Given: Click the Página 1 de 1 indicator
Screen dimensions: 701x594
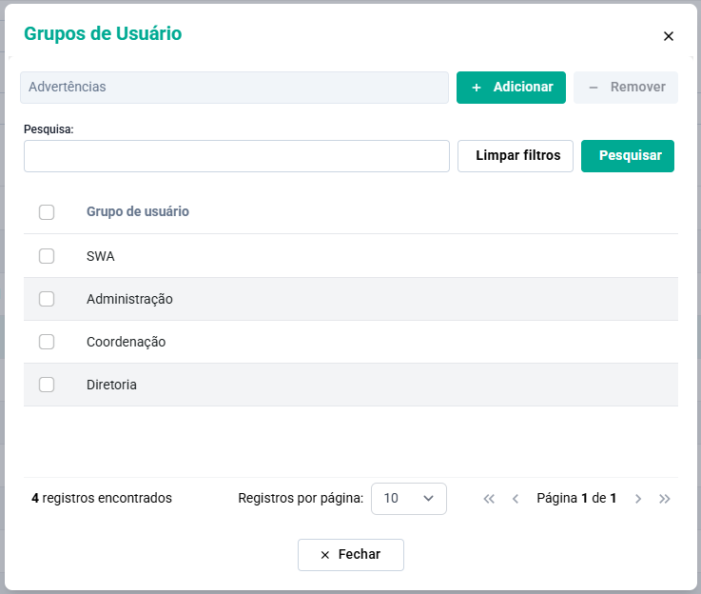Looking at the screenshot, I should click(576, 498).
